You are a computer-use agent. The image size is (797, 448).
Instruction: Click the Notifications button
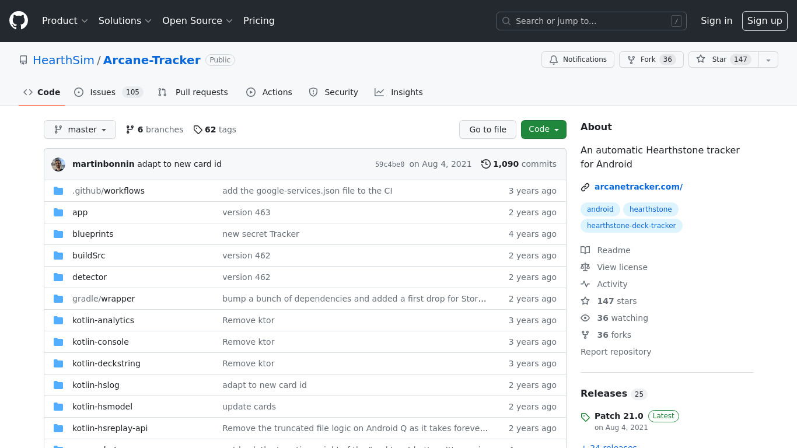pyautogui.click(x=578, y=60)
